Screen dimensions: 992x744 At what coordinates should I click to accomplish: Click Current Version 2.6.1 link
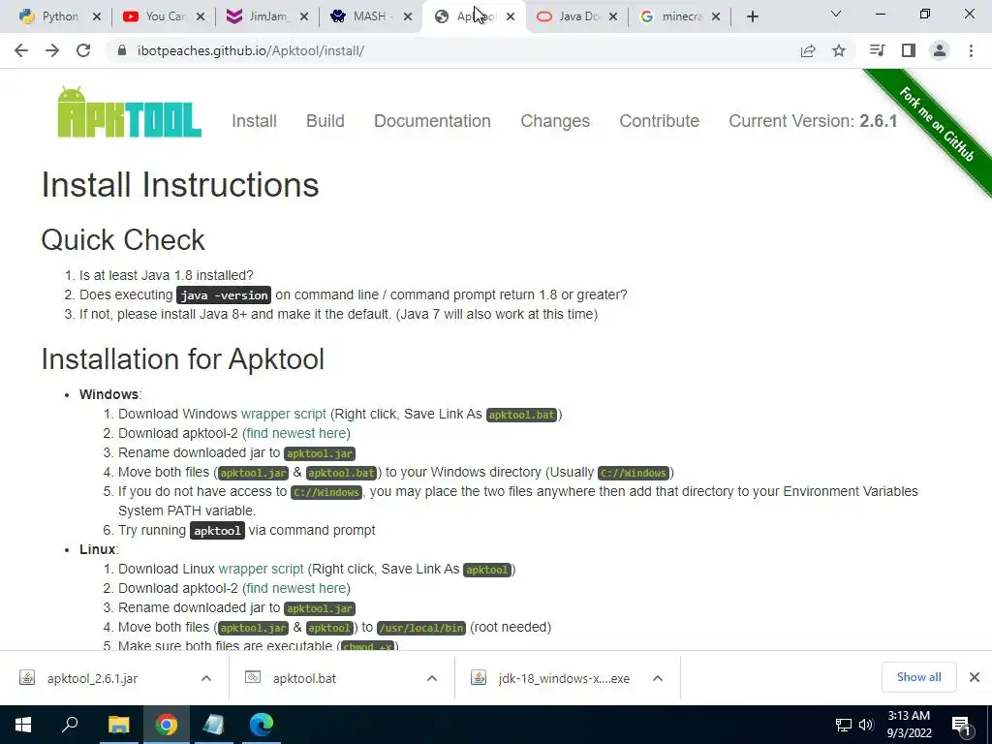click(x=813, y=121)
